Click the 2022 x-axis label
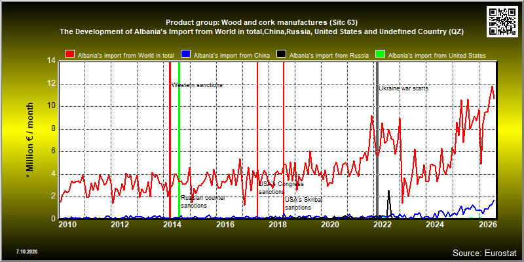This screenshot has width=524, height=262. 383,224
